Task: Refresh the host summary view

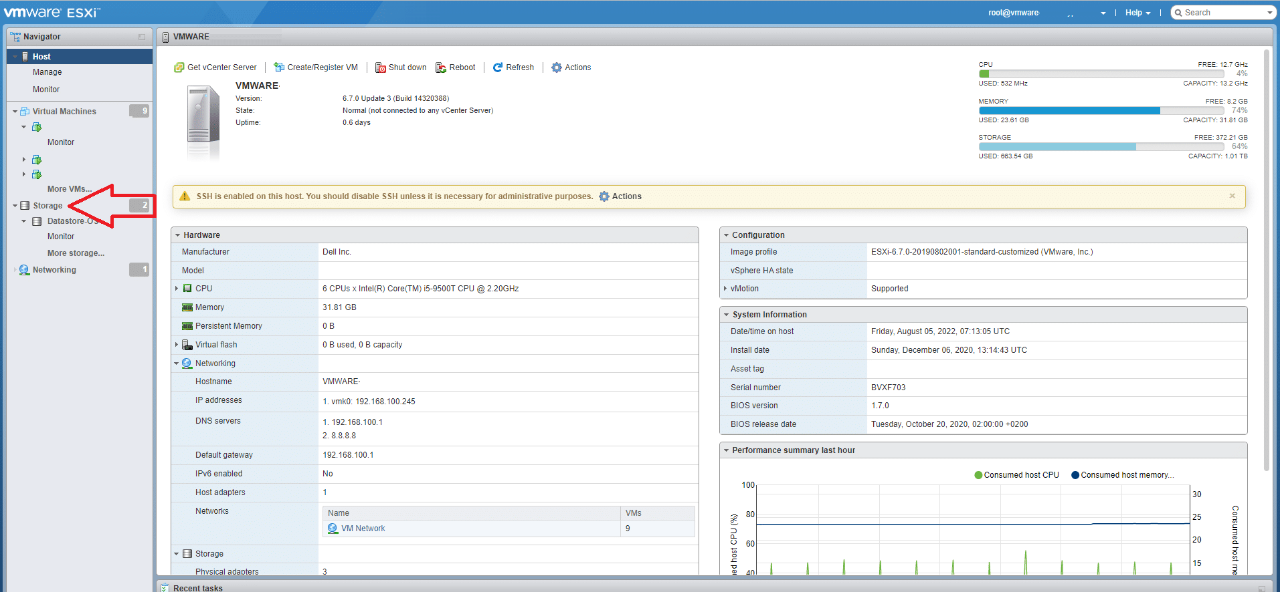Action: [513, 67]
